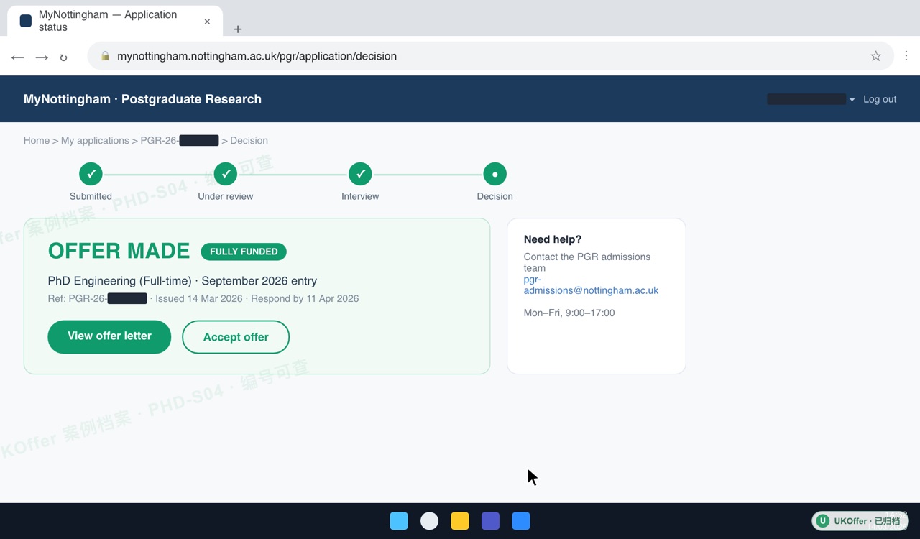This screenshot has width=920, height=539.
Task: Click the purple taskbar icon
Action: 490,521
